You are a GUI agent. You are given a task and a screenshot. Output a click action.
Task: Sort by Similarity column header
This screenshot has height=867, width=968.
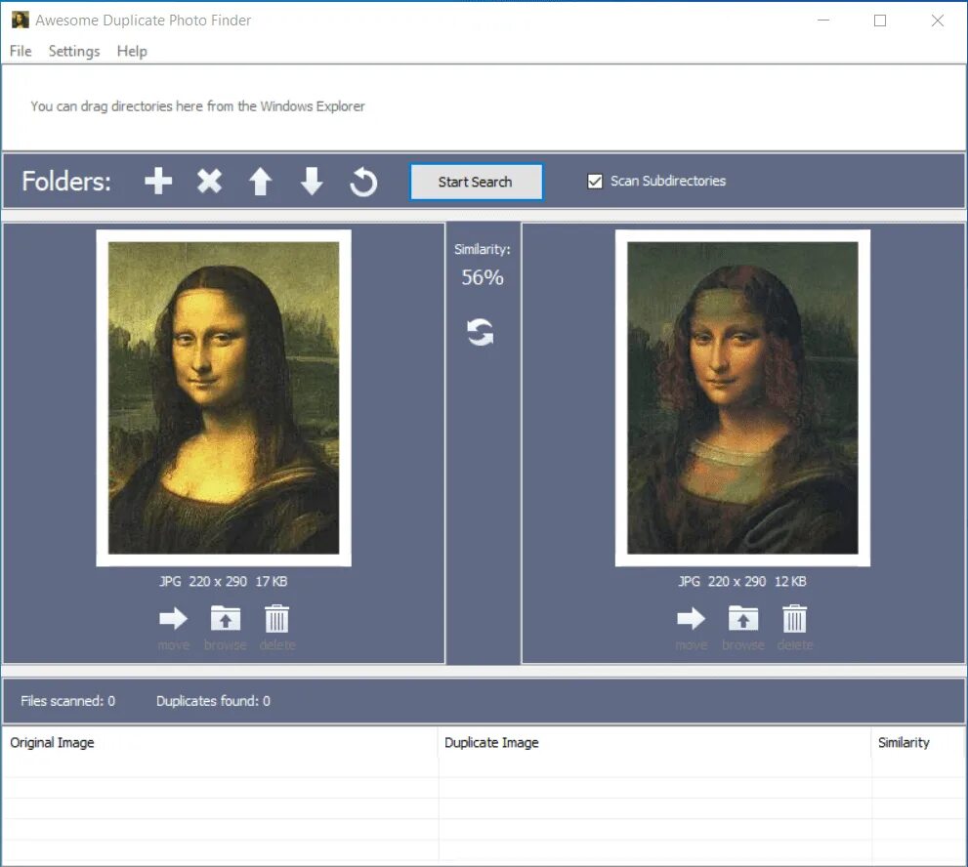tap(918, 742)
